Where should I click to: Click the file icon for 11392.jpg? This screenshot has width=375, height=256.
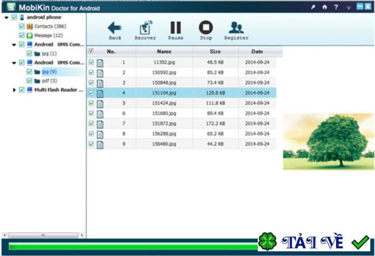coord(100,63)
